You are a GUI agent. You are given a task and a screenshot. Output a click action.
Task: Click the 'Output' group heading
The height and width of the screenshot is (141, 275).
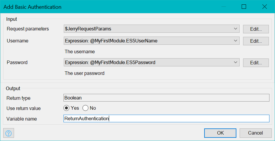click(x=13, y=88)
